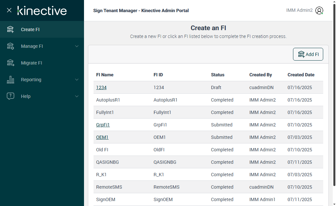The image size is (336, 206).
Task: Click the Reporting bar chart icon
Action: (x=10, y=80)
